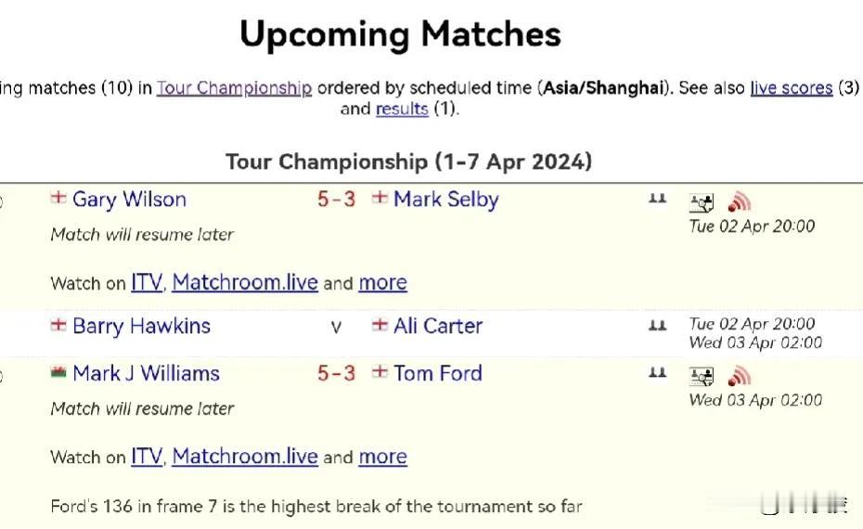The height and width of the screenshot is (529, 863).
Task: Click Matchroom.live under the Williams match
Action: pos(245,457)
